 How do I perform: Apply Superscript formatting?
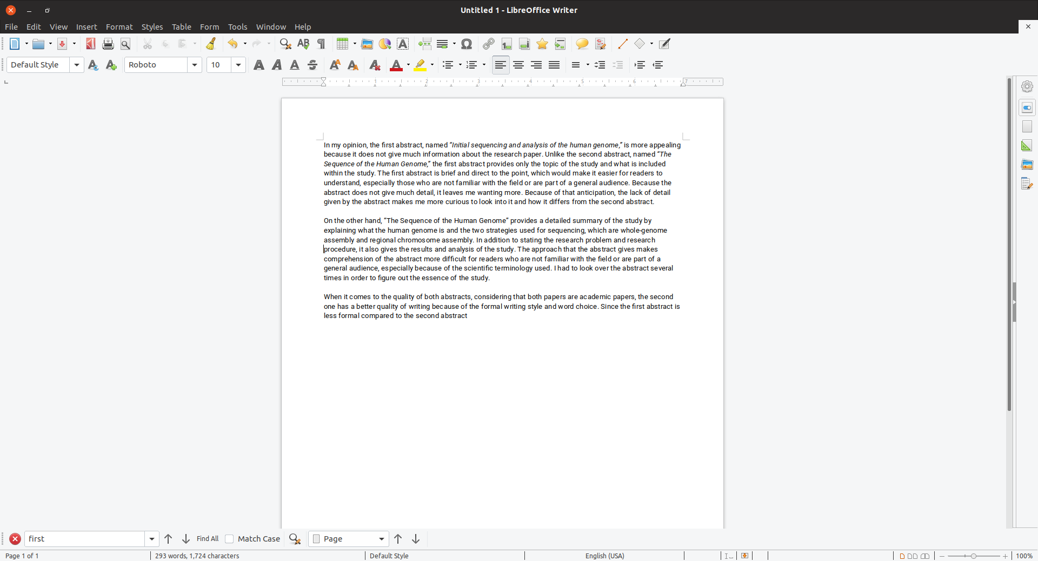[335, 65]
